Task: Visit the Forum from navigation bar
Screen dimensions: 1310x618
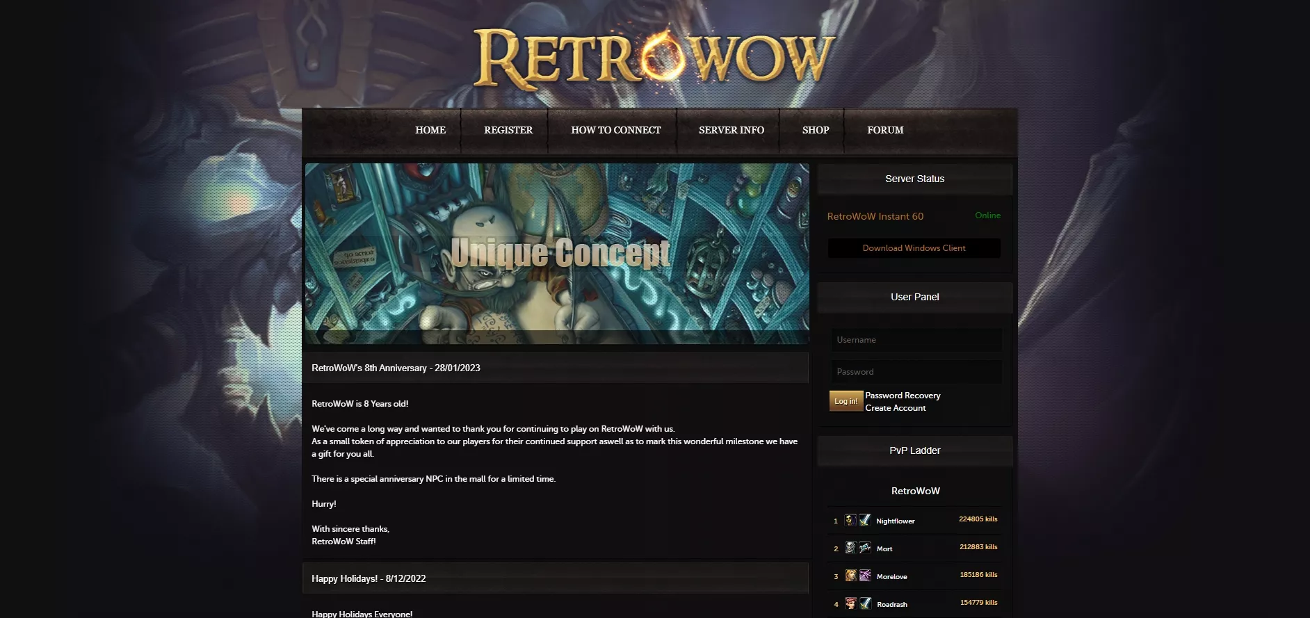Action: click(x=885, y=130)
